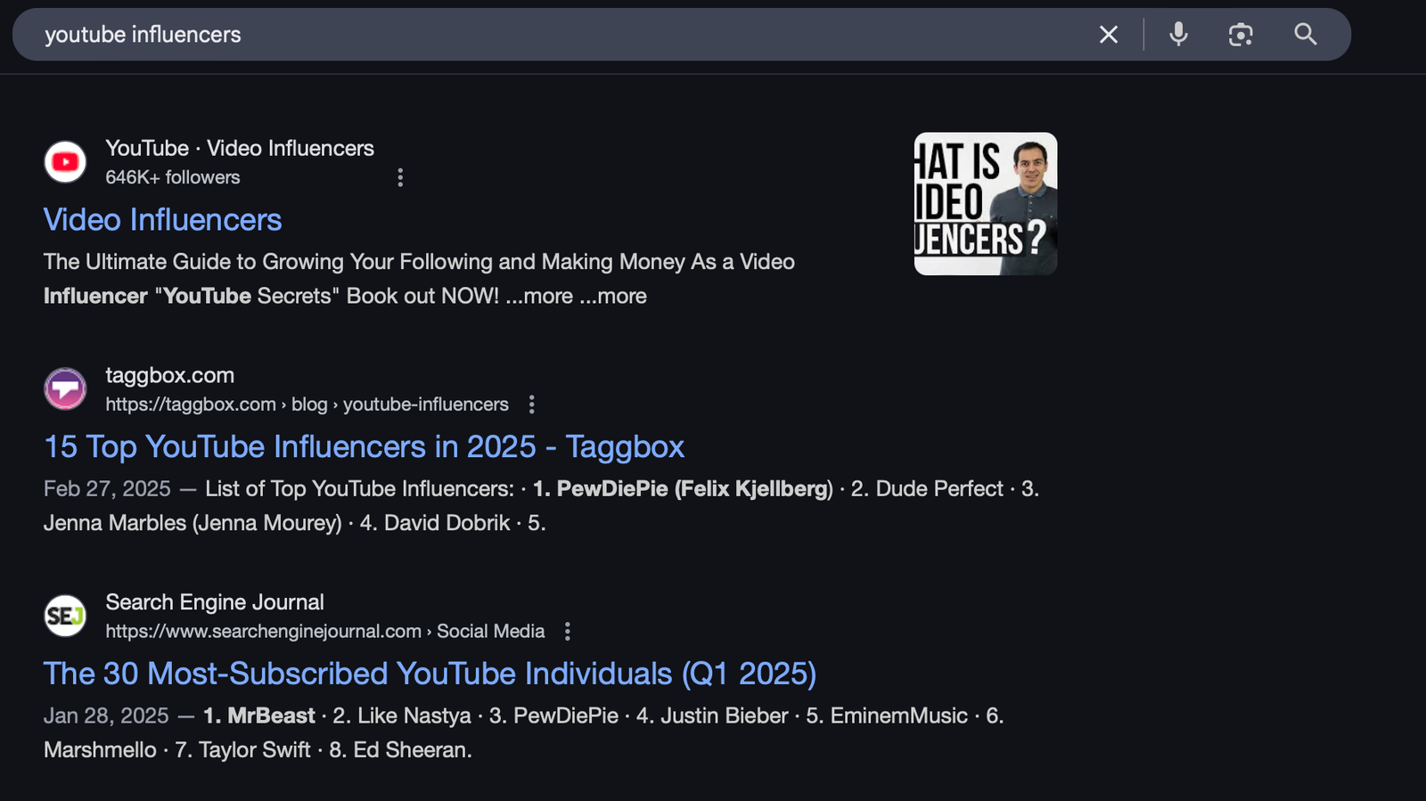
Task: Click the '646K+ followers' text
Action: tap(173, 177)
